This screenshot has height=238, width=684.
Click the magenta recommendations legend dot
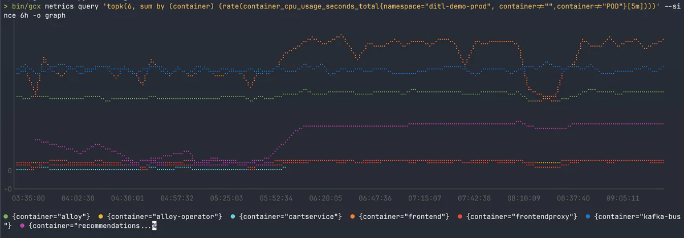[x=22, y=226]
